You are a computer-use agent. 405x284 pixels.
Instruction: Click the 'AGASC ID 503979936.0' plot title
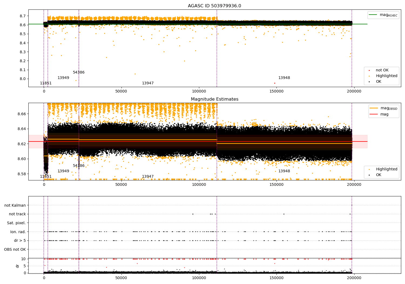(x=214, y=6)
